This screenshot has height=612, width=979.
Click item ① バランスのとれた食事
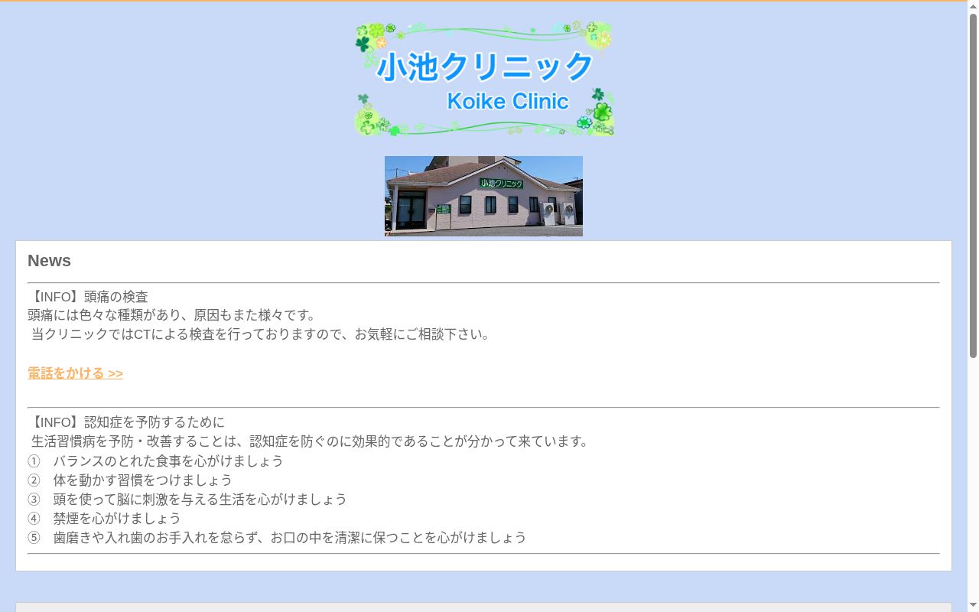coord(155,461)
